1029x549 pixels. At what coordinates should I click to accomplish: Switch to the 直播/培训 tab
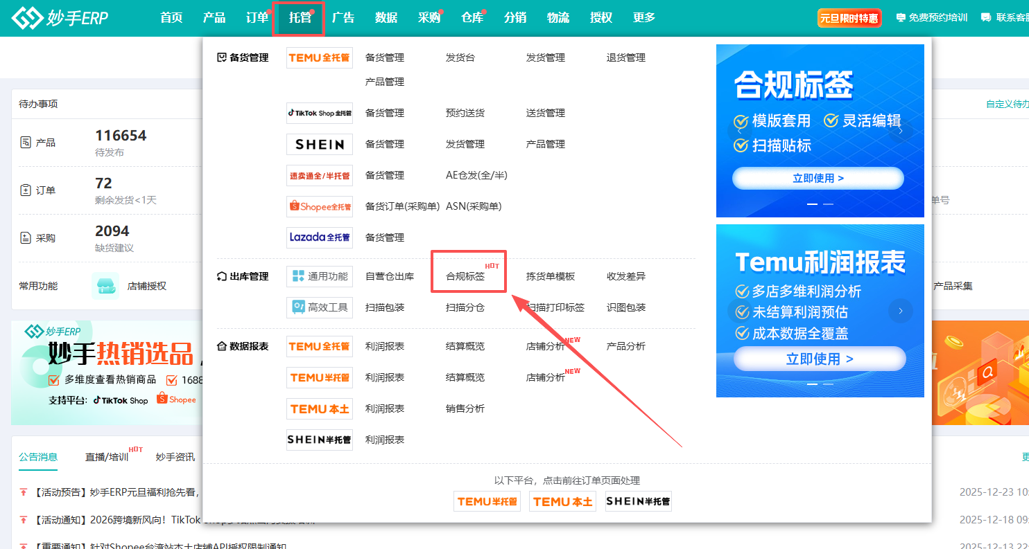[x=106, y=457]
